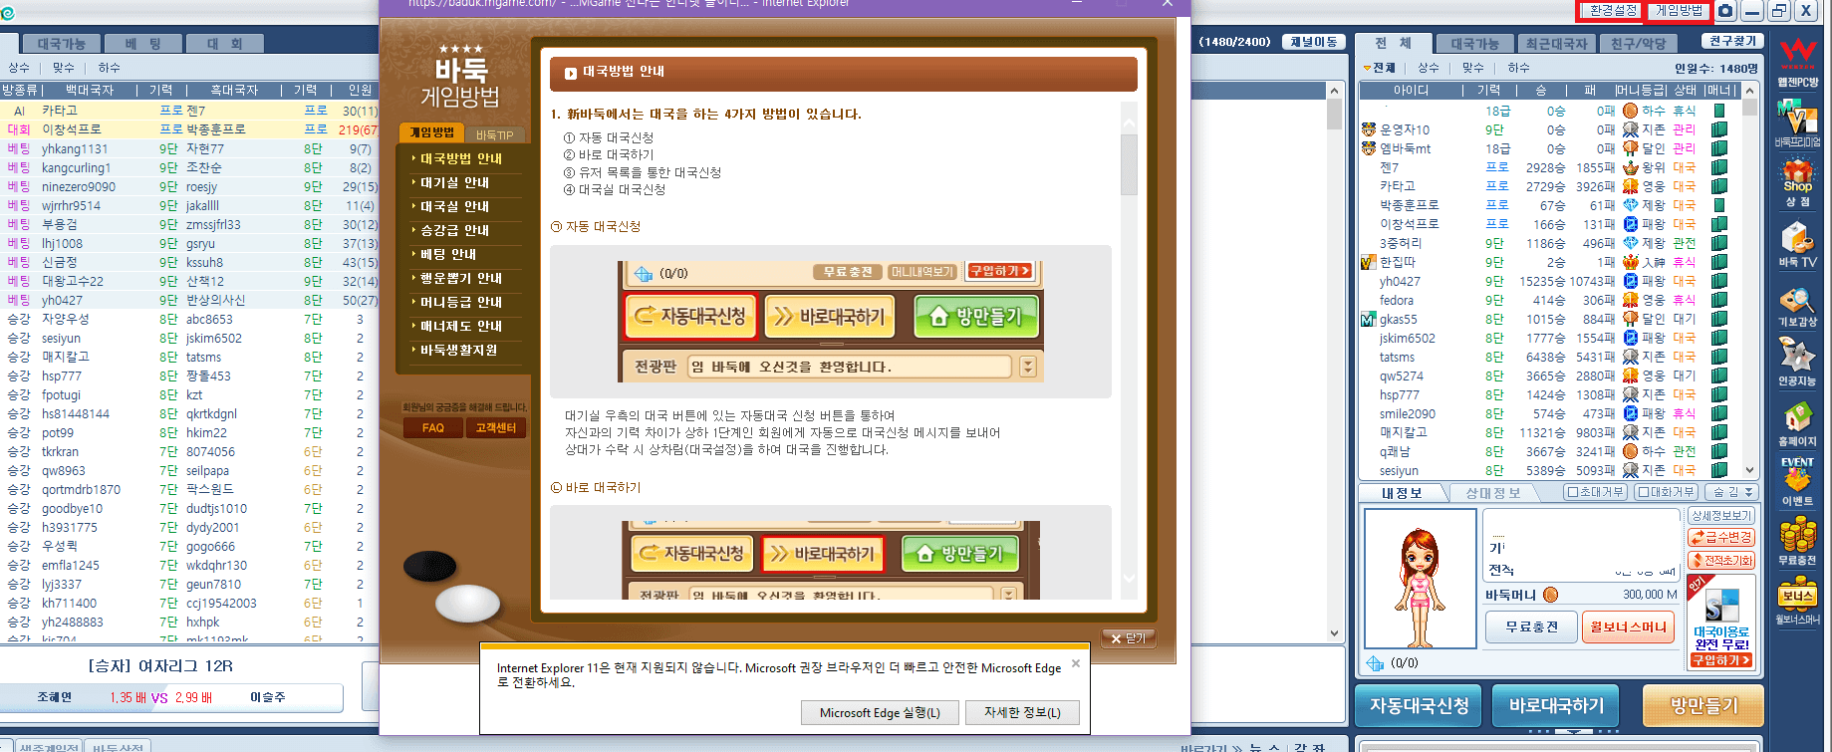
Task: Click the crown grade icon in 젠7 row
Action: 1631,167
